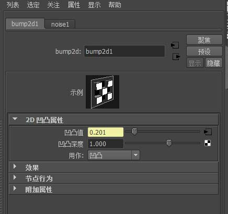Image resolution: width=228 pixels, height=214 pixels.
Task: Click the 凹凸深度 value field
Action: click(x=106, y=144)
